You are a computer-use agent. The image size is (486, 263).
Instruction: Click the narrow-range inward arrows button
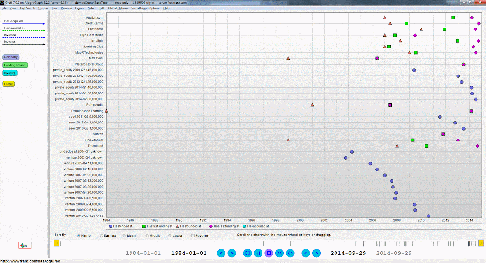(279, 253)
